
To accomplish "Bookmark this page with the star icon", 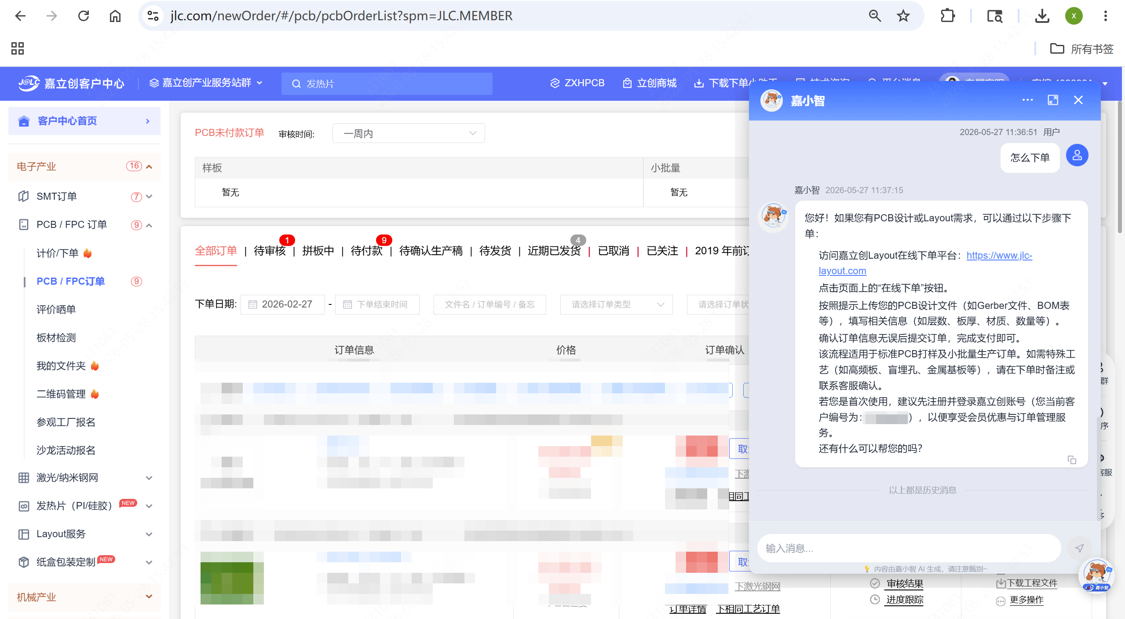I will [903, 16].
